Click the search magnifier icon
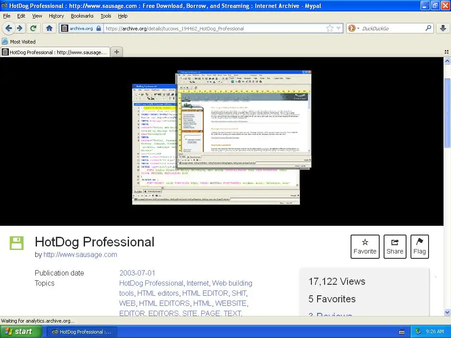 [x=428, y=28]
